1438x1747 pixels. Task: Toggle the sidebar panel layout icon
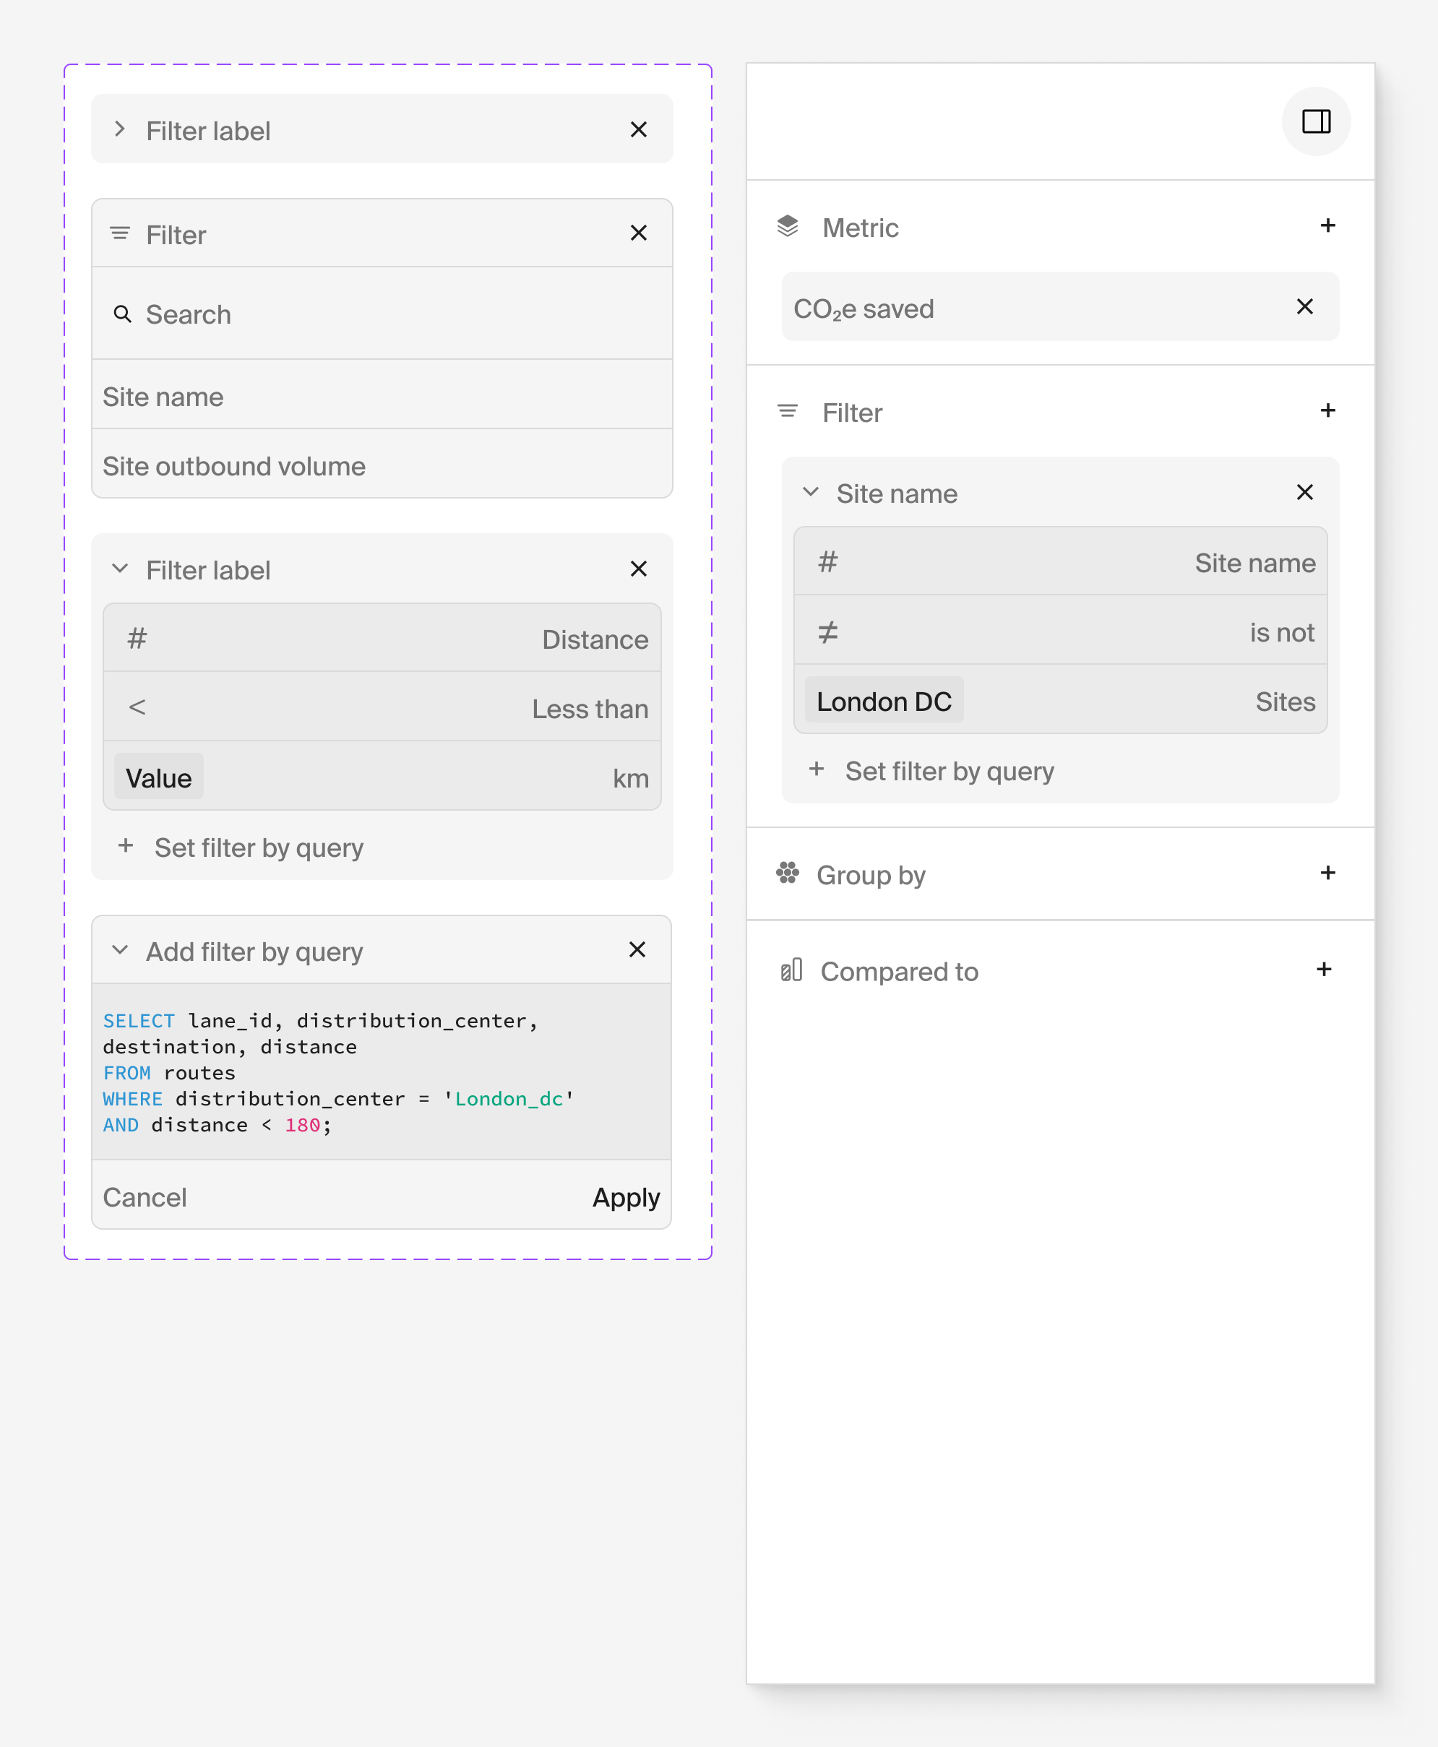(x=1315, y=122)
